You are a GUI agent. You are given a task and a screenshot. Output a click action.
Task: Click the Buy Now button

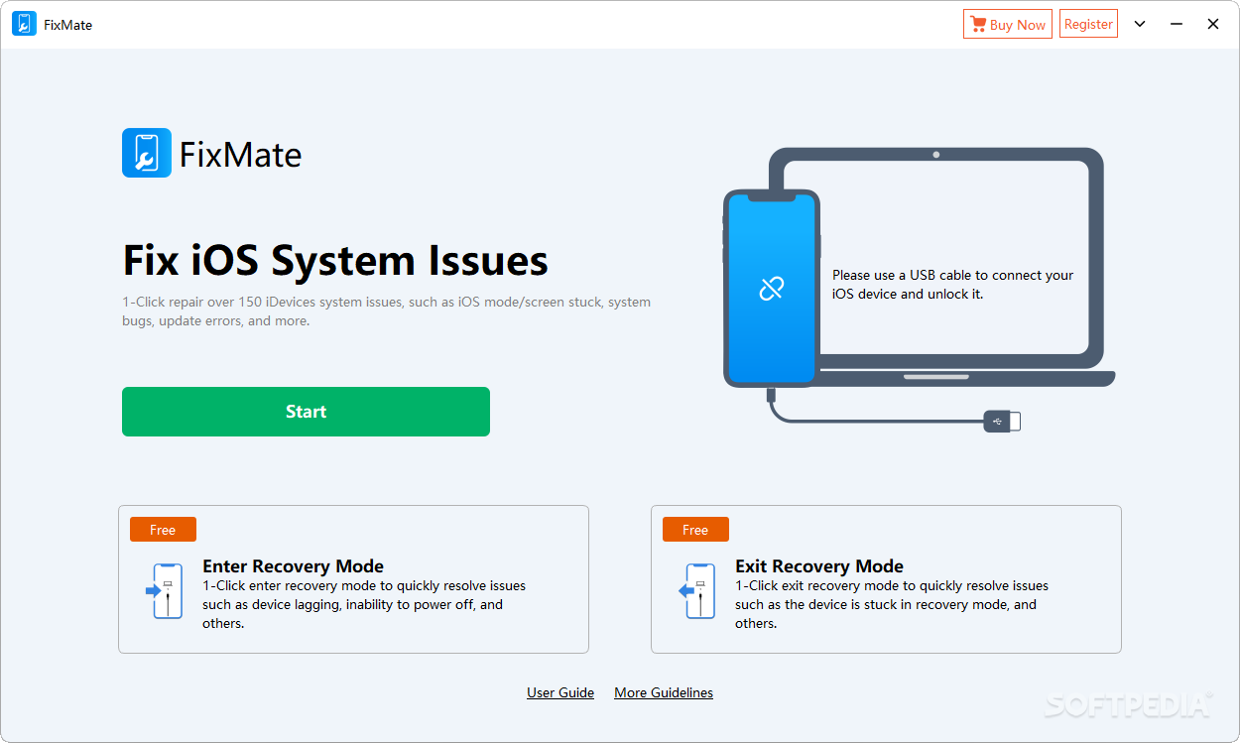pyautogui.click(x=1007, y=25)
